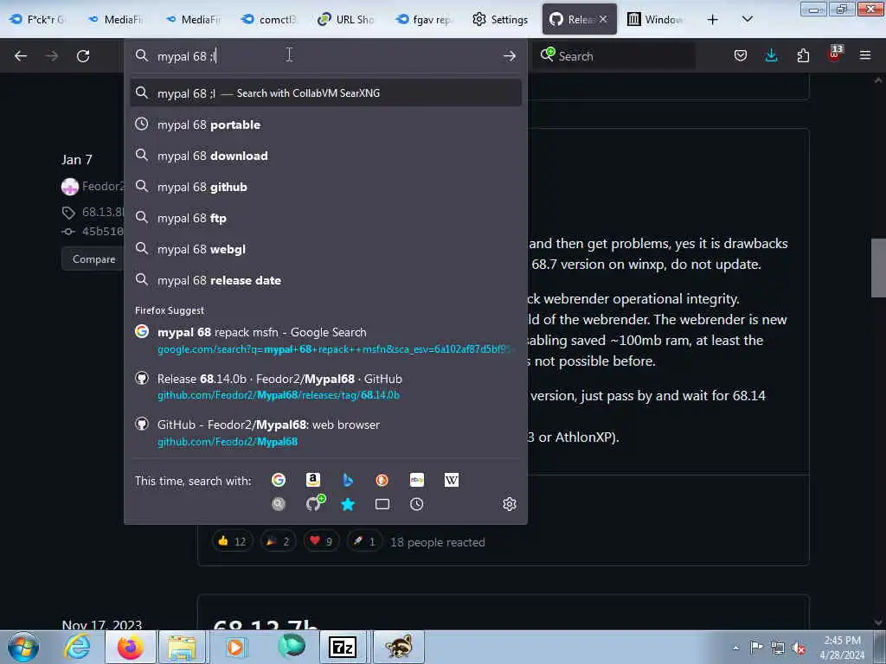Switch to the 'F*ck*r G' tab
The image size is (886, 664).
38,19
